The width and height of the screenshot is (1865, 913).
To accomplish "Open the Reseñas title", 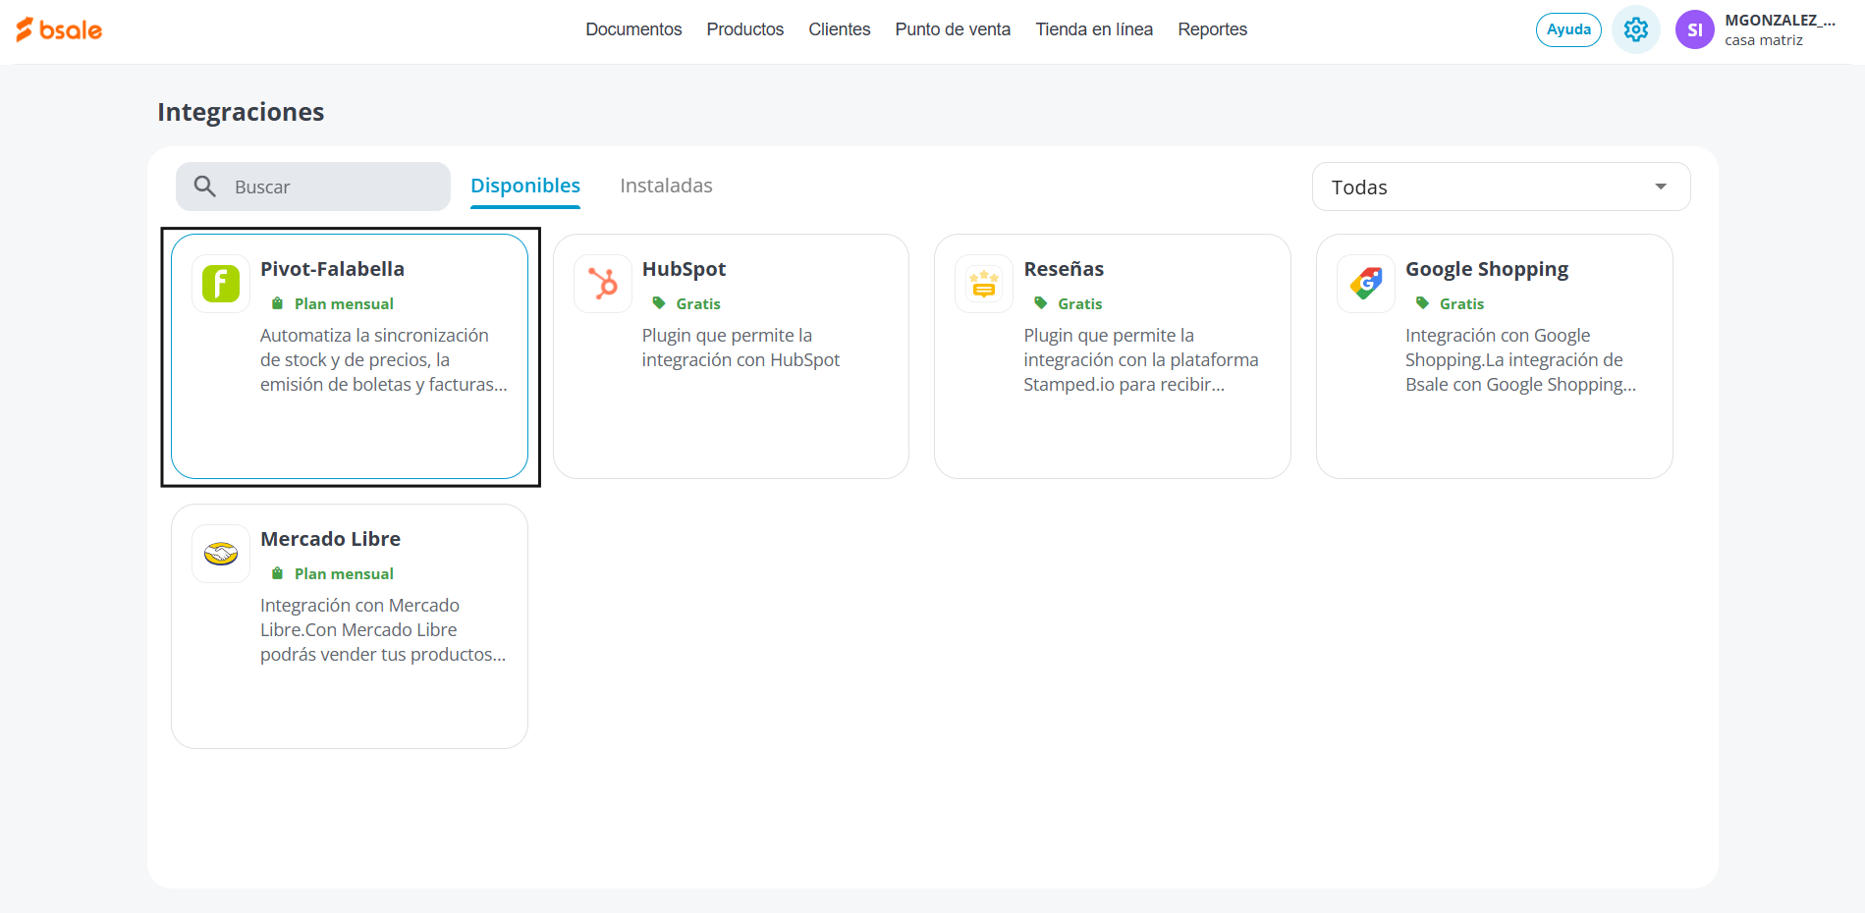I will pyautogui.click(x=1064, y=269).
